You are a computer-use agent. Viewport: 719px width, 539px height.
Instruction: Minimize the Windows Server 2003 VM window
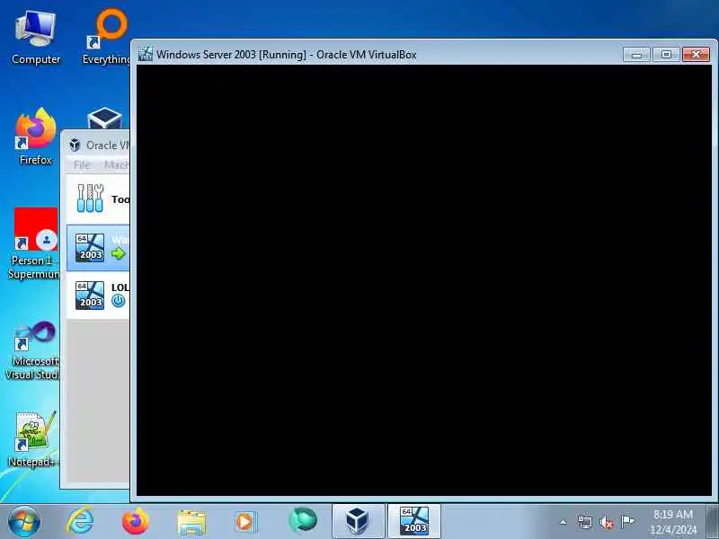pyautogui.click(x=636, y=55)
